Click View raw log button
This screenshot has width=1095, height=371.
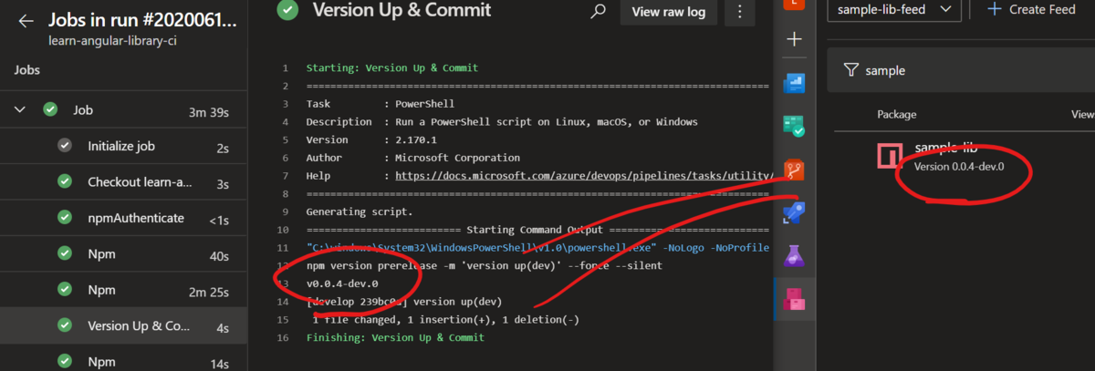pyautogui.click(x=668, y=12)
